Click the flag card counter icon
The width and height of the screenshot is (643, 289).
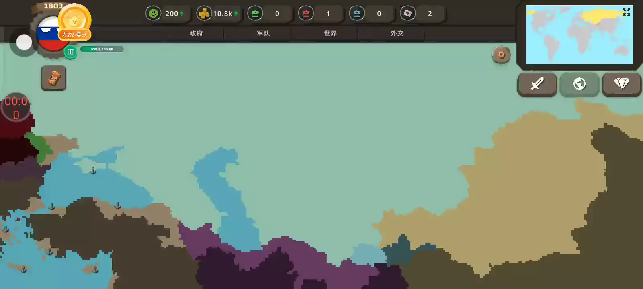[408, 14]
